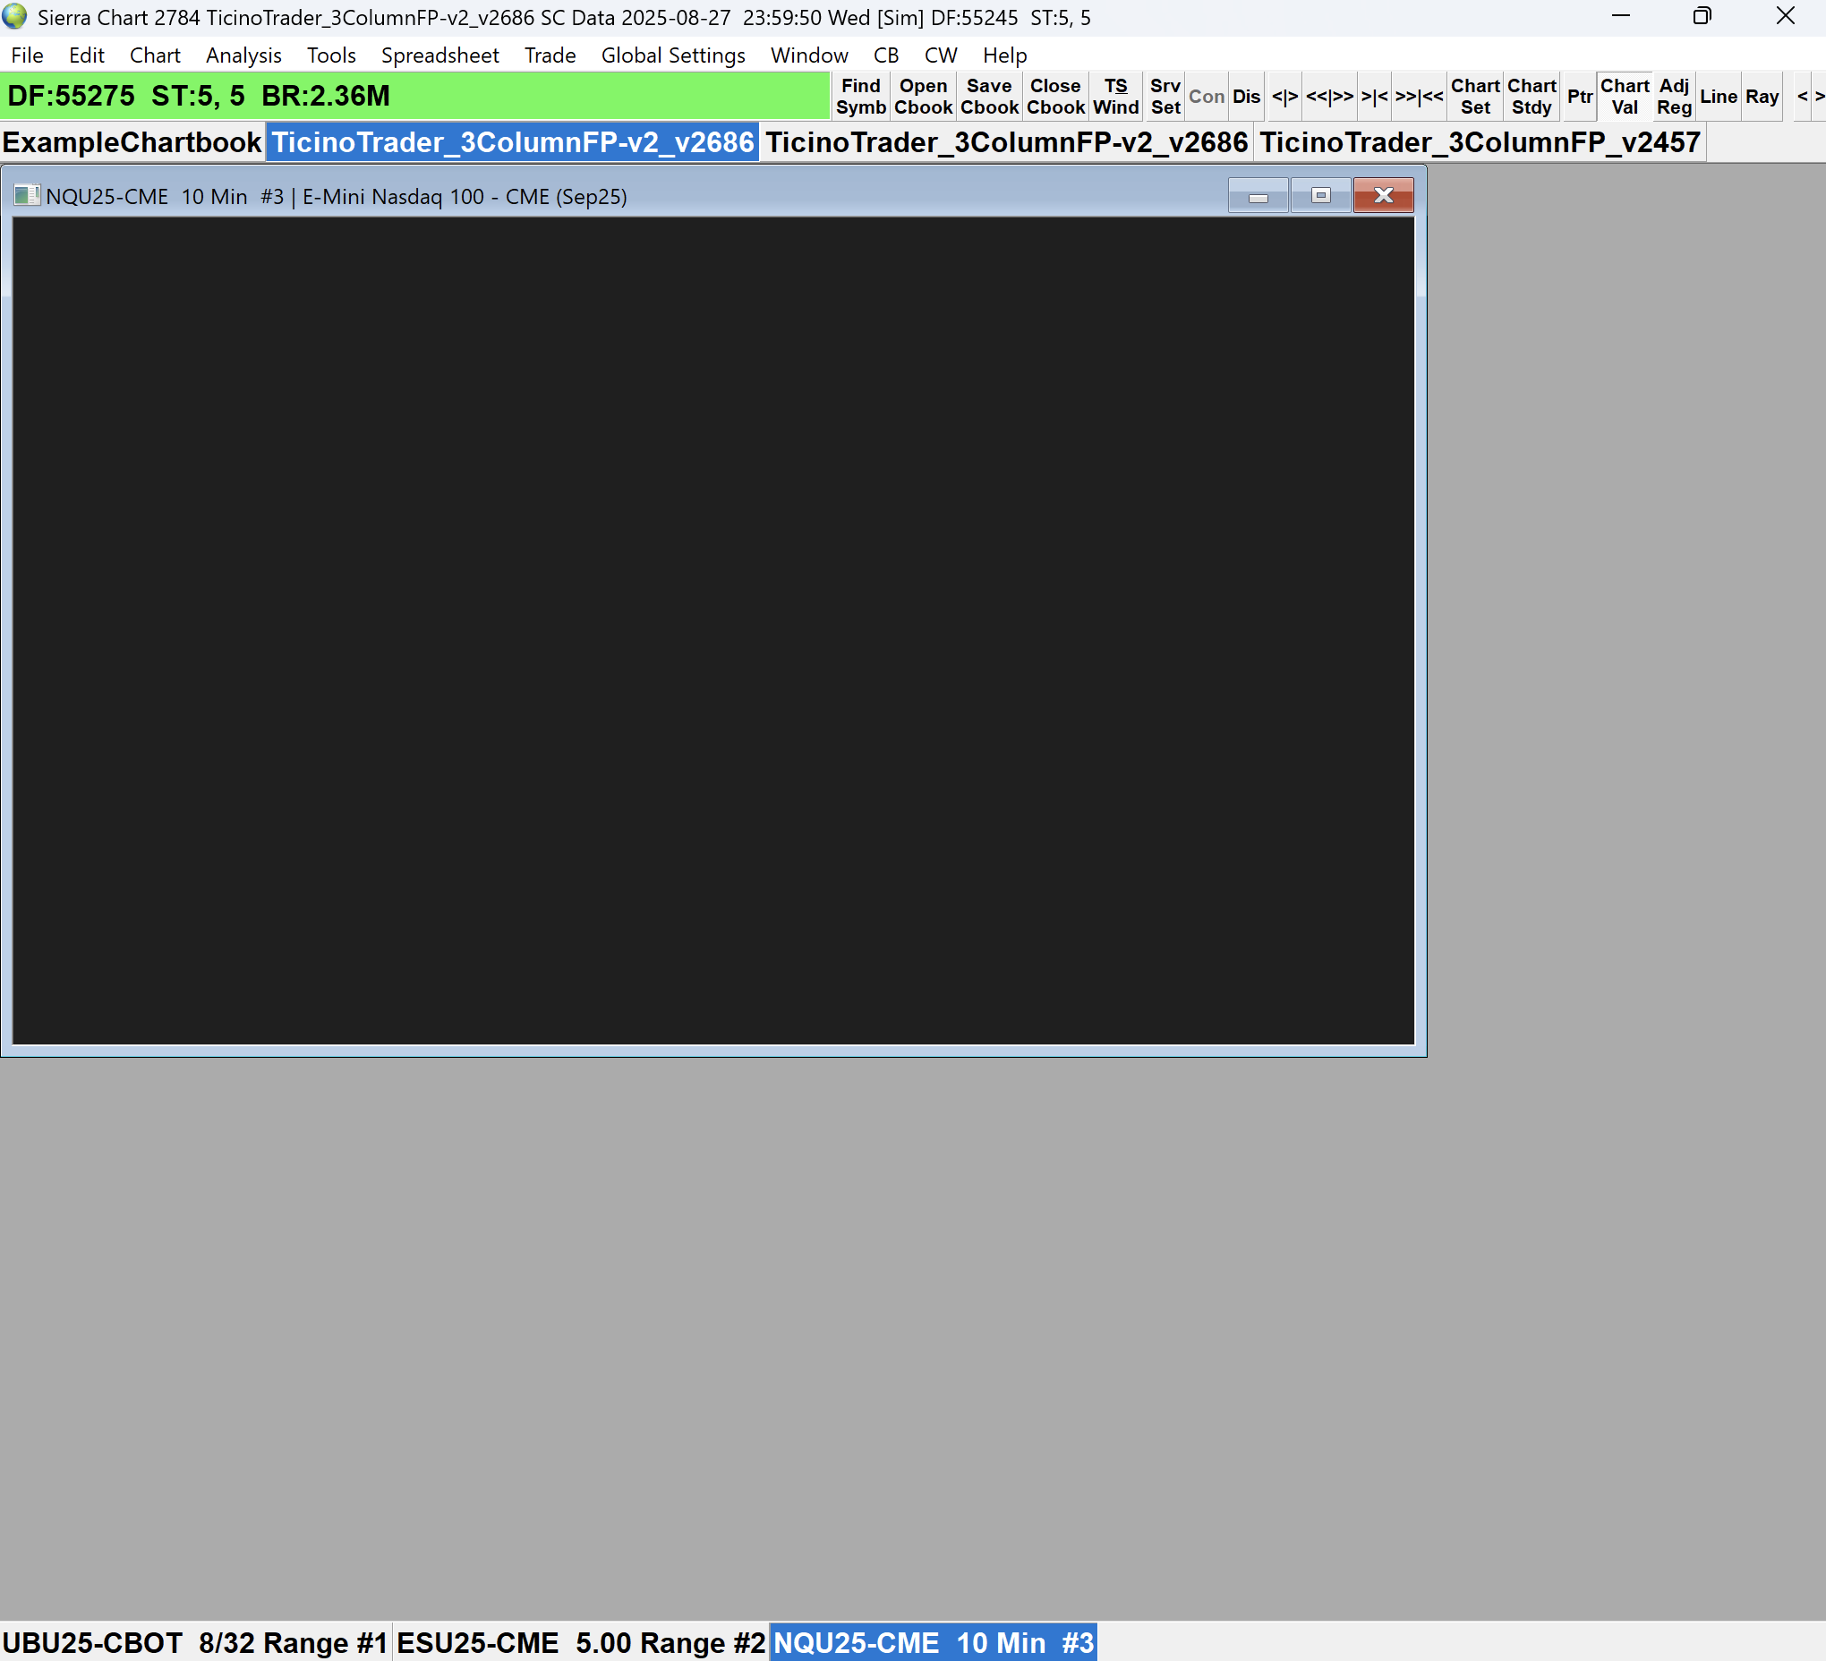The image size is (1826, 1661).
Task: Select the Ptr pointer tool
Action: click(1579, 96)
